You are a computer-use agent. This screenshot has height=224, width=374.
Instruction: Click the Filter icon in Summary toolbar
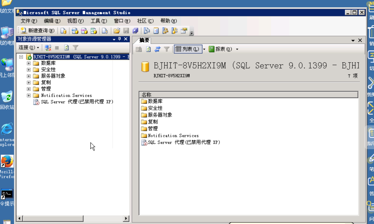(x=166, y=49)
